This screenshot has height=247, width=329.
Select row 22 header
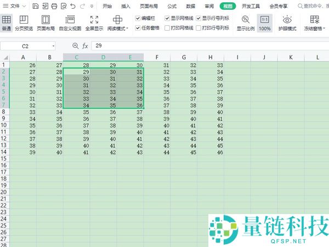click(x=4, y=205)
